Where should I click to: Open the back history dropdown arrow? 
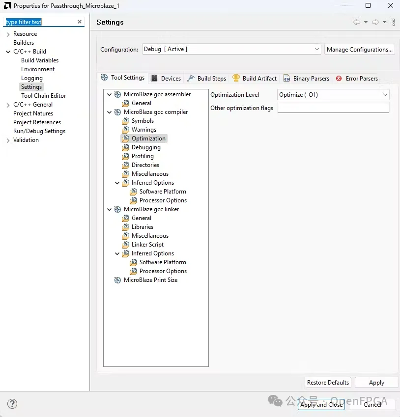366,22
